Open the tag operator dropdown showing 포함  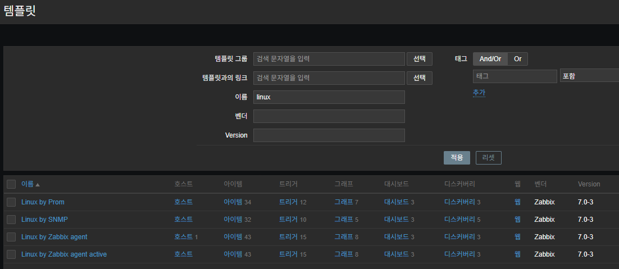tap(589, 76)
